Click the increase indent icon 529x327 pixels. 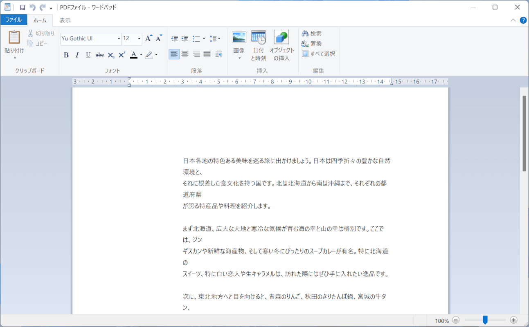point(185,39)
